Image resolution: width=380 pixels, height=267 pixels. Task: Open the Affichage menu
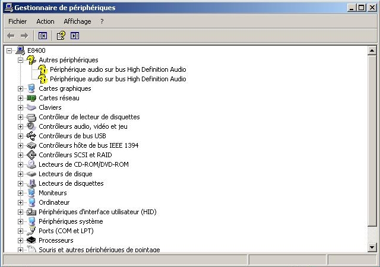click(77, 21)
